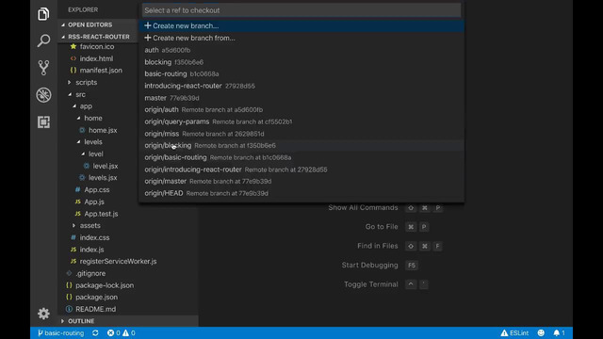Select the auth branch a5d600fb
The height and width of the screenshot is (339, 603).
pyautogui.click(x=301, y=50)
